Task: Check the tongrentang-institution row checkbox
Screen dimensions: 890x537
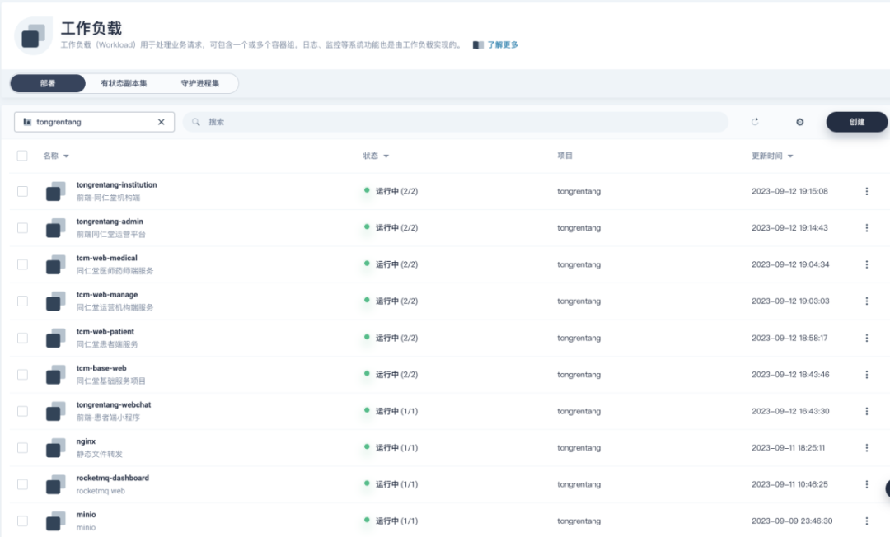Action: point(22,191)
